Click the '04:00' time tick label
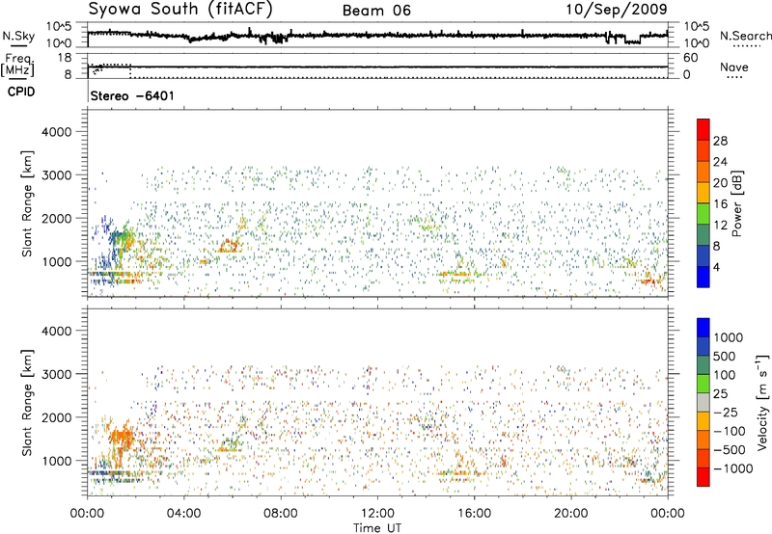This screenshot has width=772, height=534. point(184,514)
